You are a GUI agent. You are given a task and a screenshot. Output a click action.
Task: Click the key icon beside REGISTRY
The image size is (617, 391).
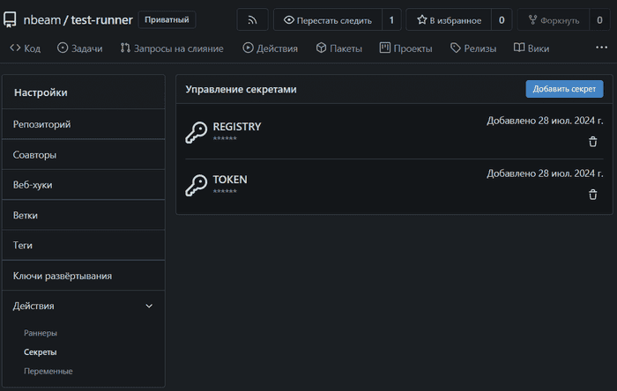pyautogui.click(x=196, y=133)
